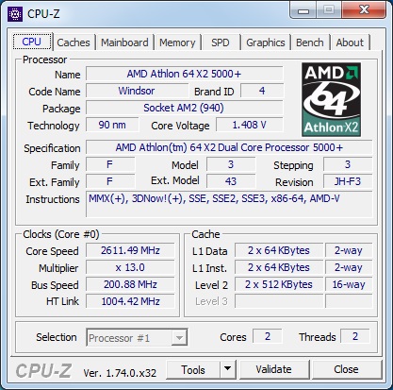Expand the Processor #1 selection combo box
Viewport: 393px width, 390px height.
click(x=137, y=338)
